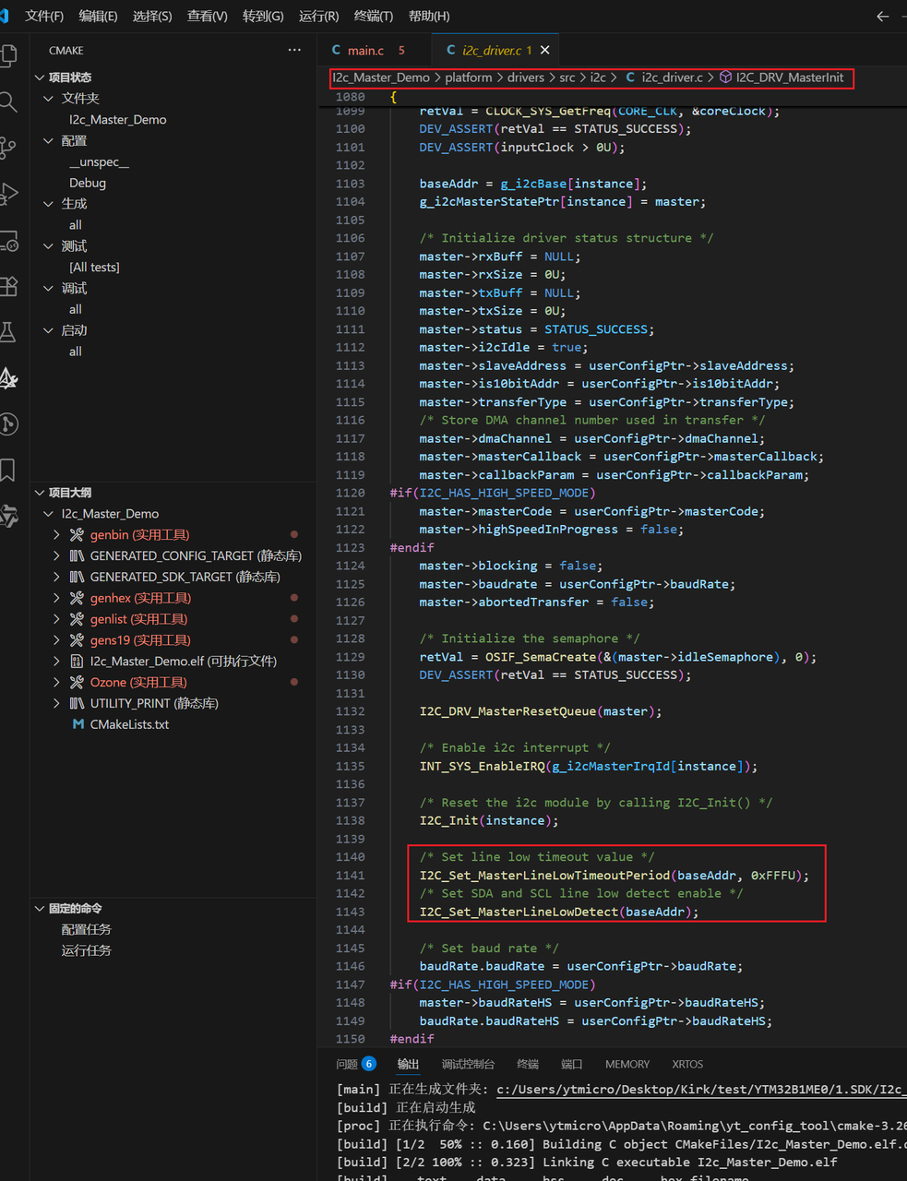Collapse the 项目大纲 section
907x1181 pixels.
pos(39,493)
